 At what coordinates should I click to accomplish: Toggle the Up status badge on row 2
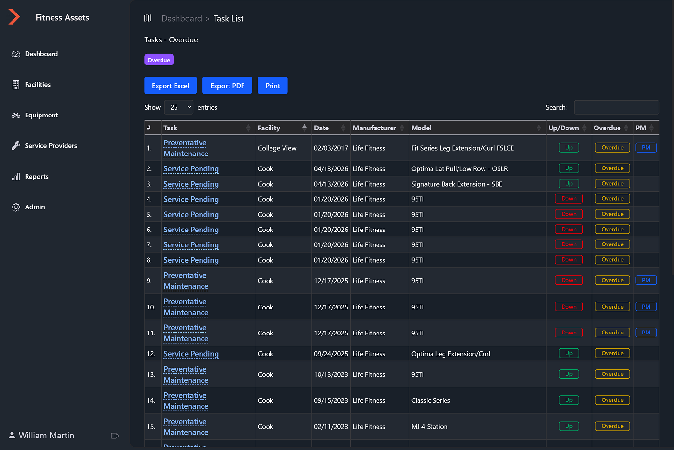click(x=568, y=168)
